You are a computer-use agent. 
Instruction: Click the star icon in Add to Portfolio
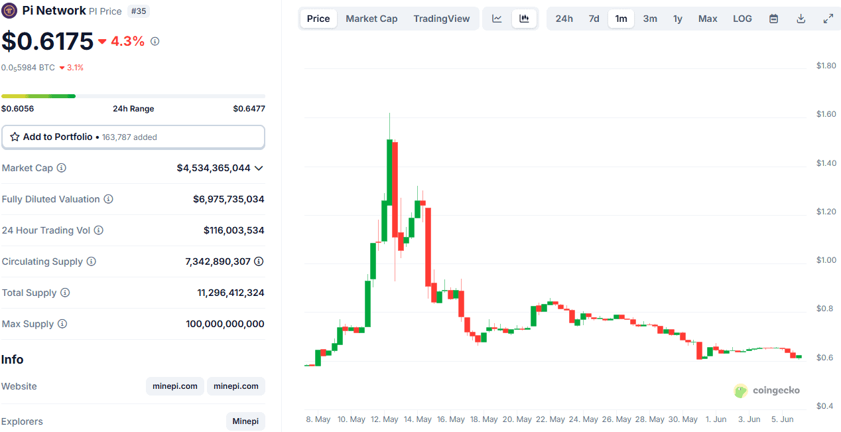point(14,137)
